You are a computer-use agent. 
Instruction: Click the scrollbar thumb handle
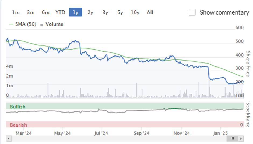pyautogui.click(x=232, y=138)
